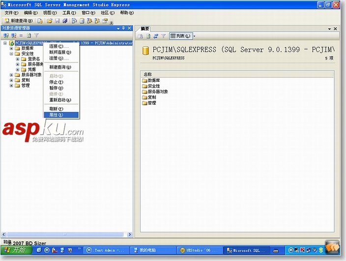Image resolution: width=346 pixels, height=261 pixels.
Task: Open the 编辑 menu
Action: point(30,13)
